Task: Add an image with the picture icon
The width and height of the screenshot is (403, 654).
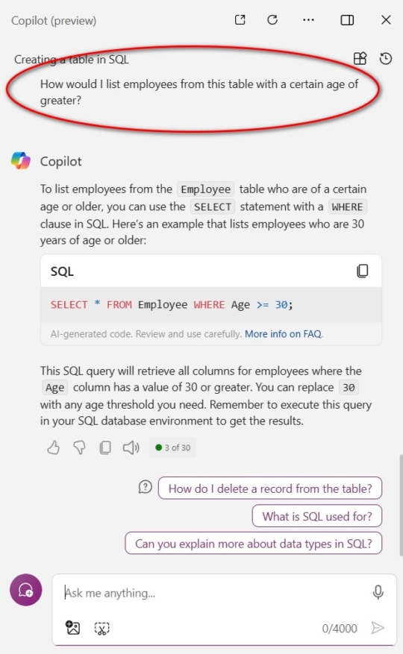Action: tap(72, 627)
